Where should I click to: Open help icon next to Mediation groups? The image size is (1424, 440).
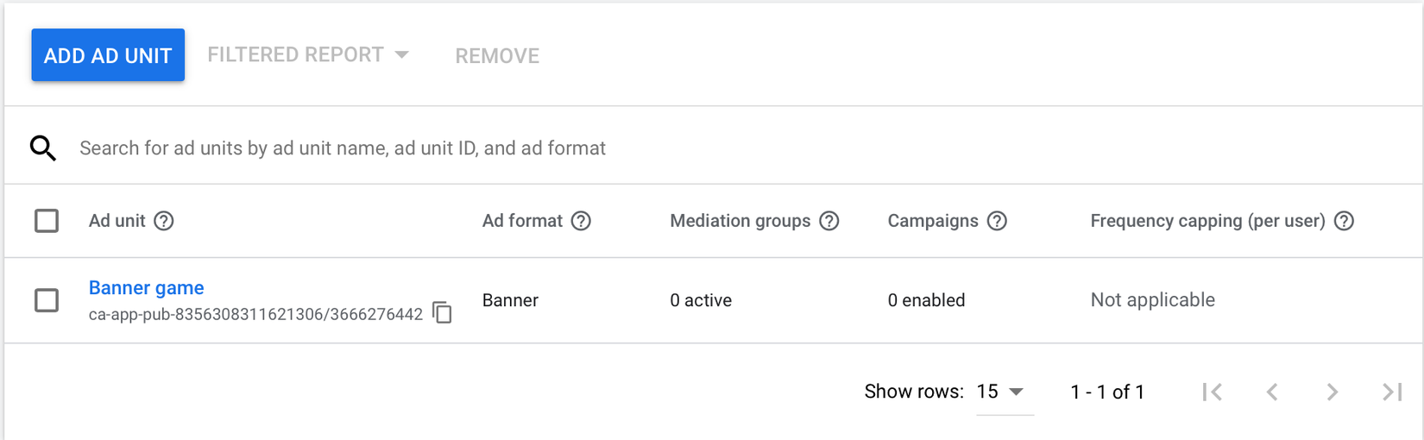click(x=829, y=221)
